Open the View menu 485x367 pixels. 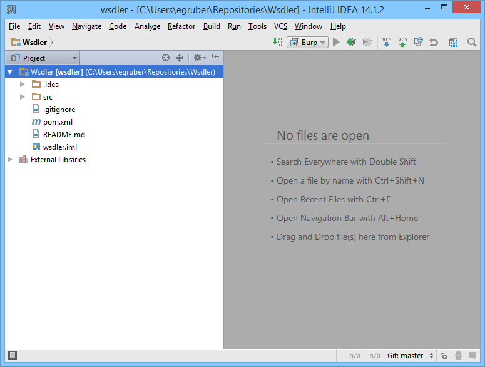(x=56, y=26)
